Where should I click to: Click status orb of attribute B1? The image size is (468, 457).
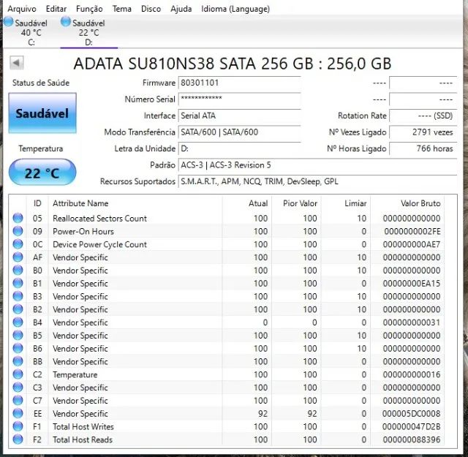point(18,283)
